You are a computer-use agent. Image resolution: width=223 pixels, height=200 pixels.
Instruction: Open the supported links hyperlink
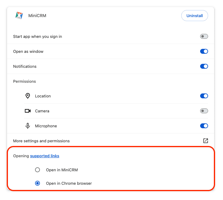coord(44,156)
